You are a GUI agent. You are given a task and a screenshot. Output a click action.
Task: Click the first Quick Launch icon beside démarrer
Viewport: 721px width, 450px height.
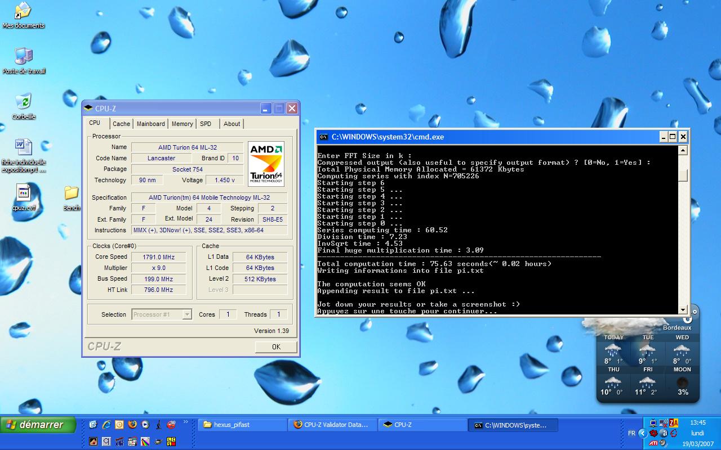93,424
